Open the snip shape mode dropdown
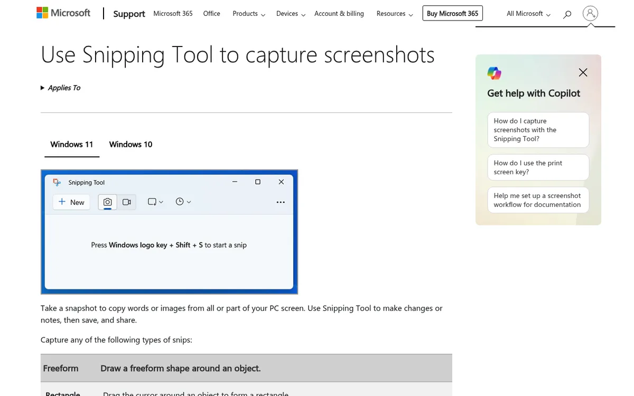This screenshot has height=396, width=634. pos(155,202)
